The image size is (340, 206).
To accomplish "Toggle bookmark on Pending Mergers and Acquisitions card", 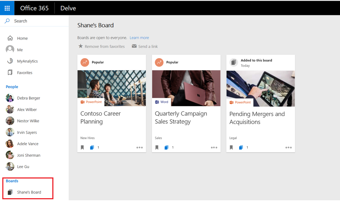I will (x=232, y=148).
